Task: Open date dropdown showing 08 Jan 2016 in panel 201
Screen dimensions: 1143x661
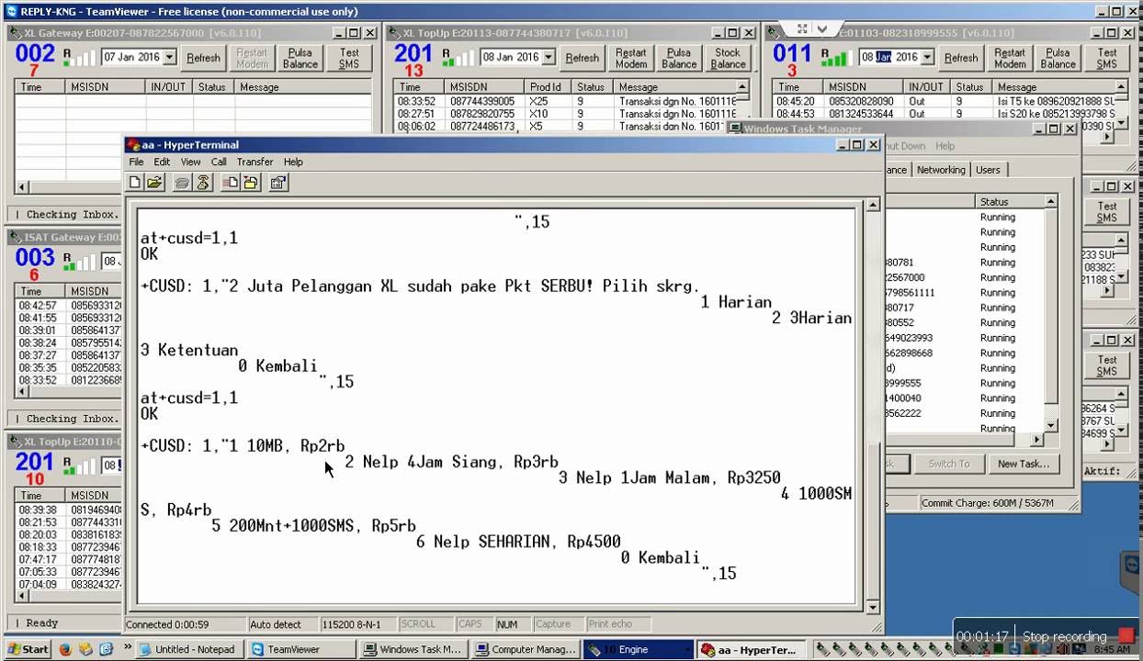Action: (x=549, y=58)
